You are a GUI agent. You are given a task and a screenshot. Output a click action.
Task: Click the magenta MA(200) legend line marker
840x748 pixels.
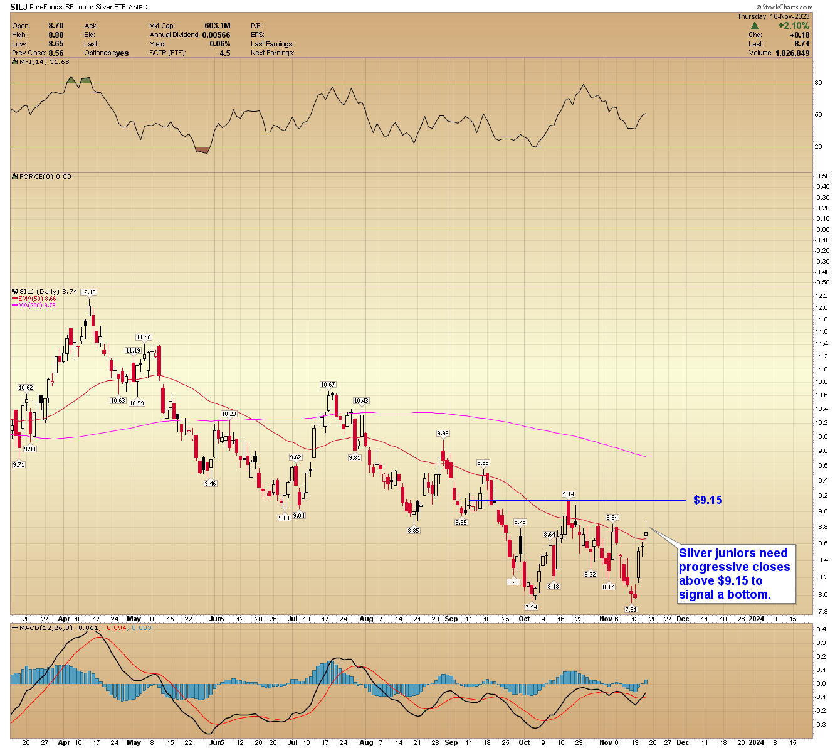click(x=15, y=305)
